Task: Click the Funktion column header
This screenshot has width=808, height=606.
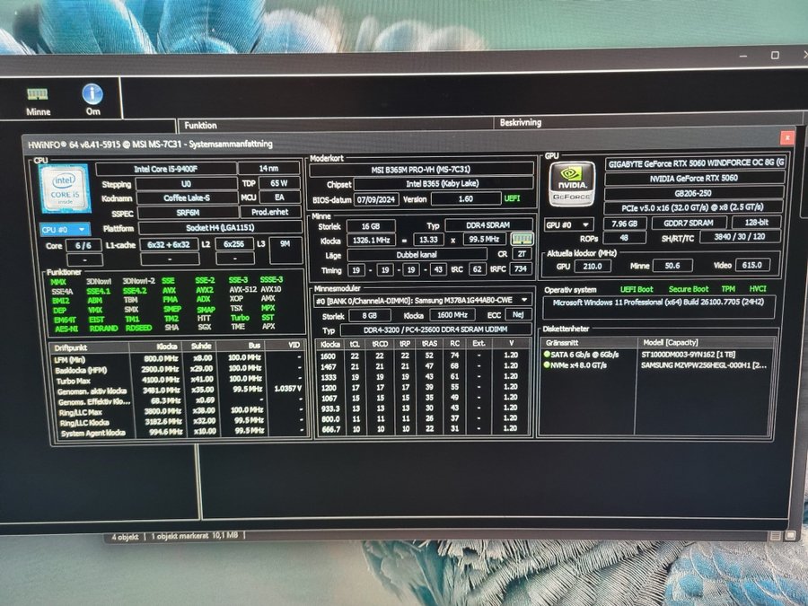Action: [201, 125]
